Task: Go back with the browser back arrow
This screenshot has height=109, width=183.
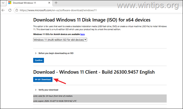Action: point(3,10)
